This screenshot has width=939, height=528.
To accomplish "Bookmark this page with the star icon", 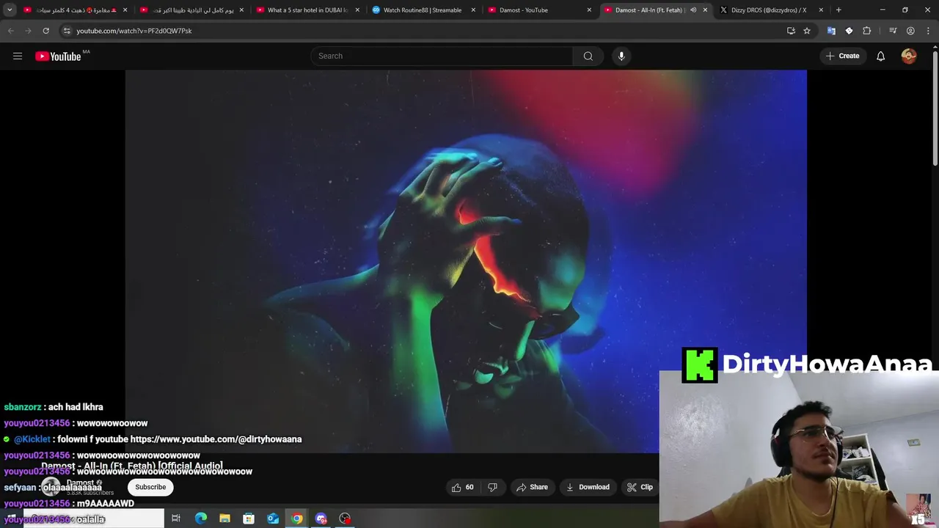I will [807, 31].
